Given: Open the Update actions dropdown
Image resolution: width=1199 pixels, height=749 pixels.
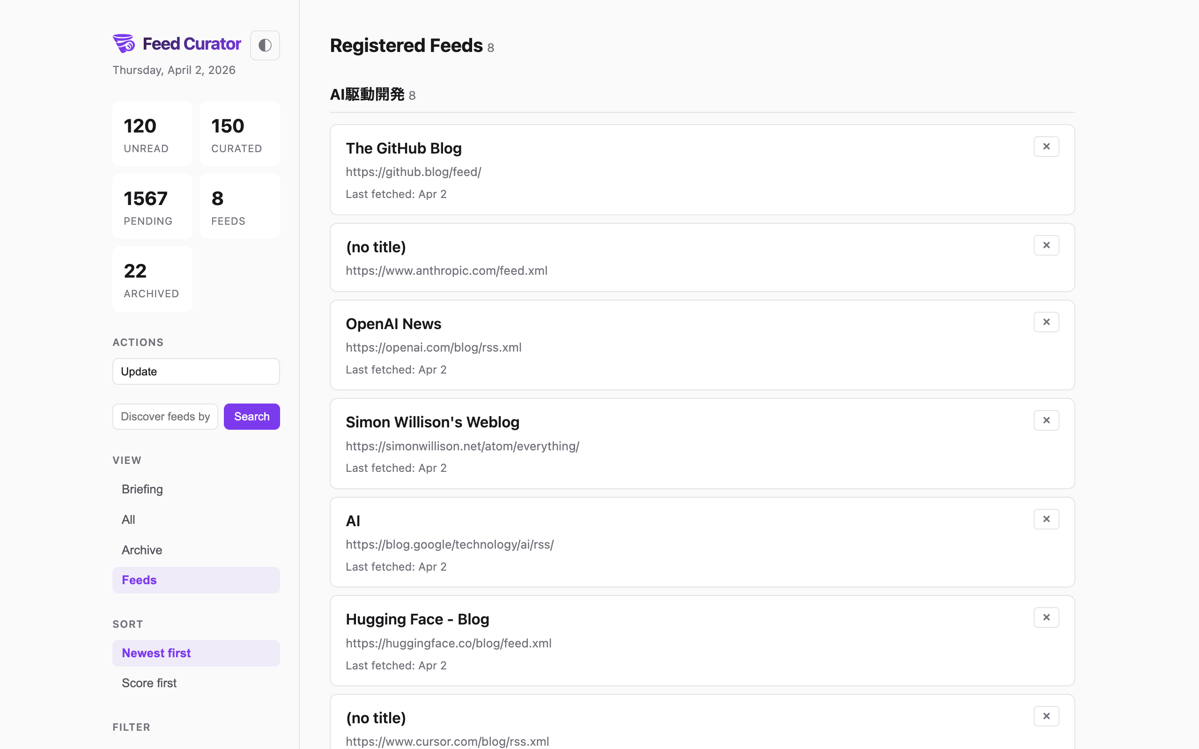Looking at the screenshot, I should [196, 371].
